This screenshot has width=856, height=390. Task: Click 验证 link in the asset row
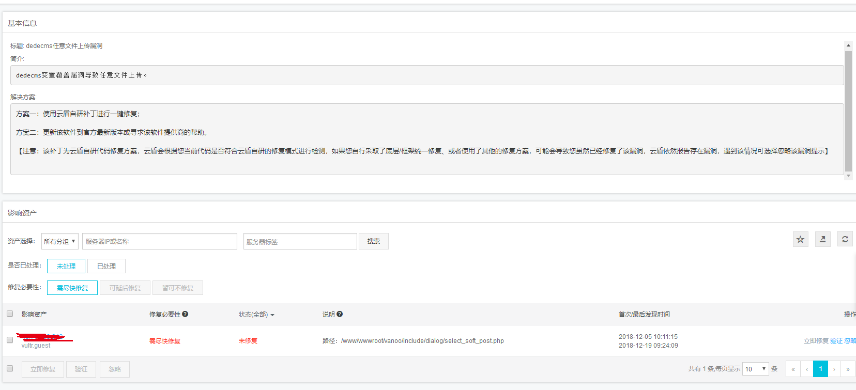[x=836, y=341]
